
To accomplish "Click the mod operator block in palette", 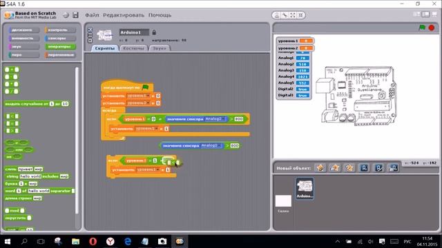I will [15, 210].
